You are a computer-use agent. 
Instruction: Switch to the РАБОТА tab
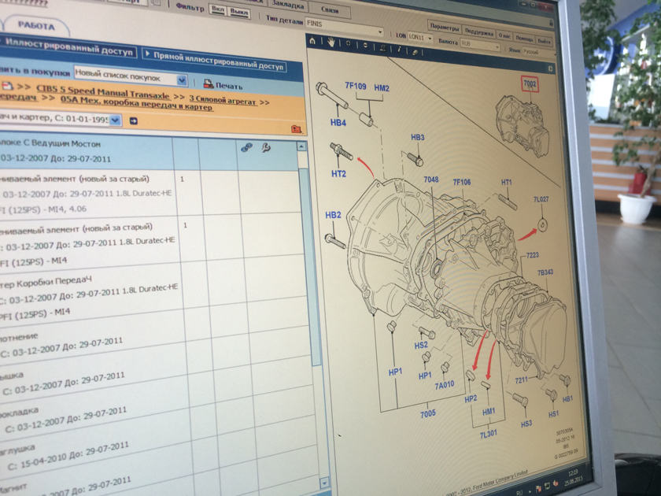click(x=36, y=26)
